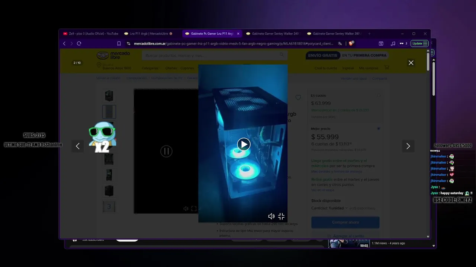Mute the dimmed background product video

pyautogui.click(x=186, y=209)
